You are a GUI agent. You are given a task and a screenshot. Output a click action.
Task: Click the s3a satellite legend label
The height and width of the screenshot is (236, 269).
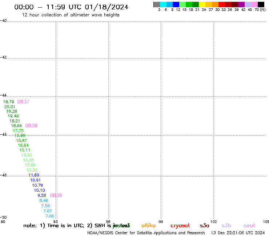click(204, 225)
